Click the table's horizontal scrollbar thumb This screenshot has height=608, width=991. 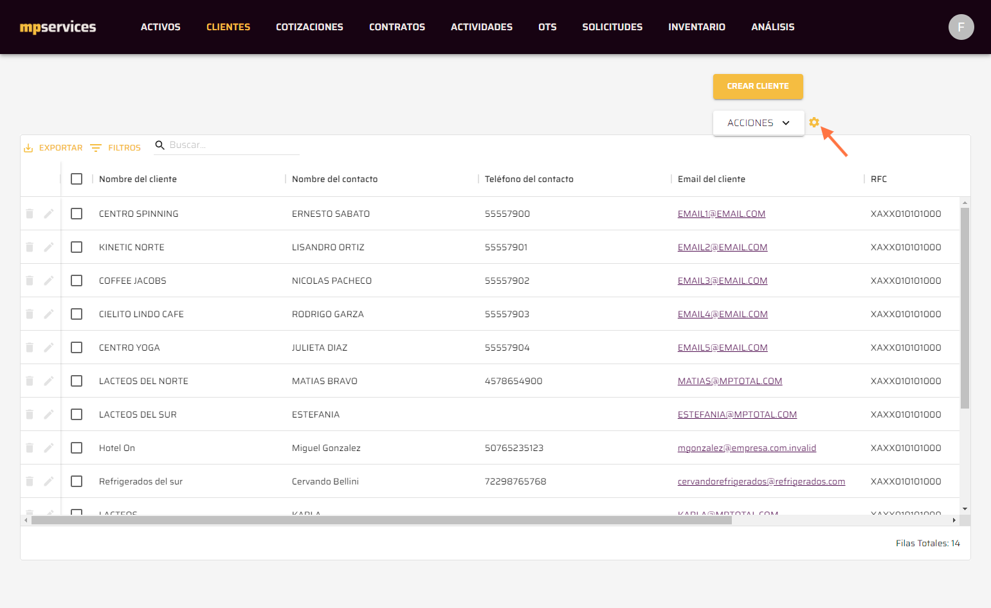tap(381, 520)
